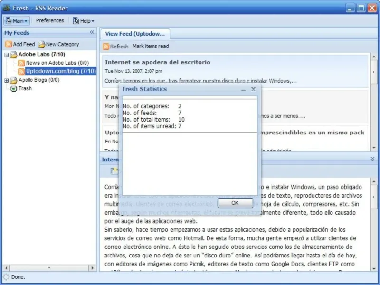The image size is (380, 285).
Task: Open the Trash item
Action: pyautogui.click(x=25, y=88)
